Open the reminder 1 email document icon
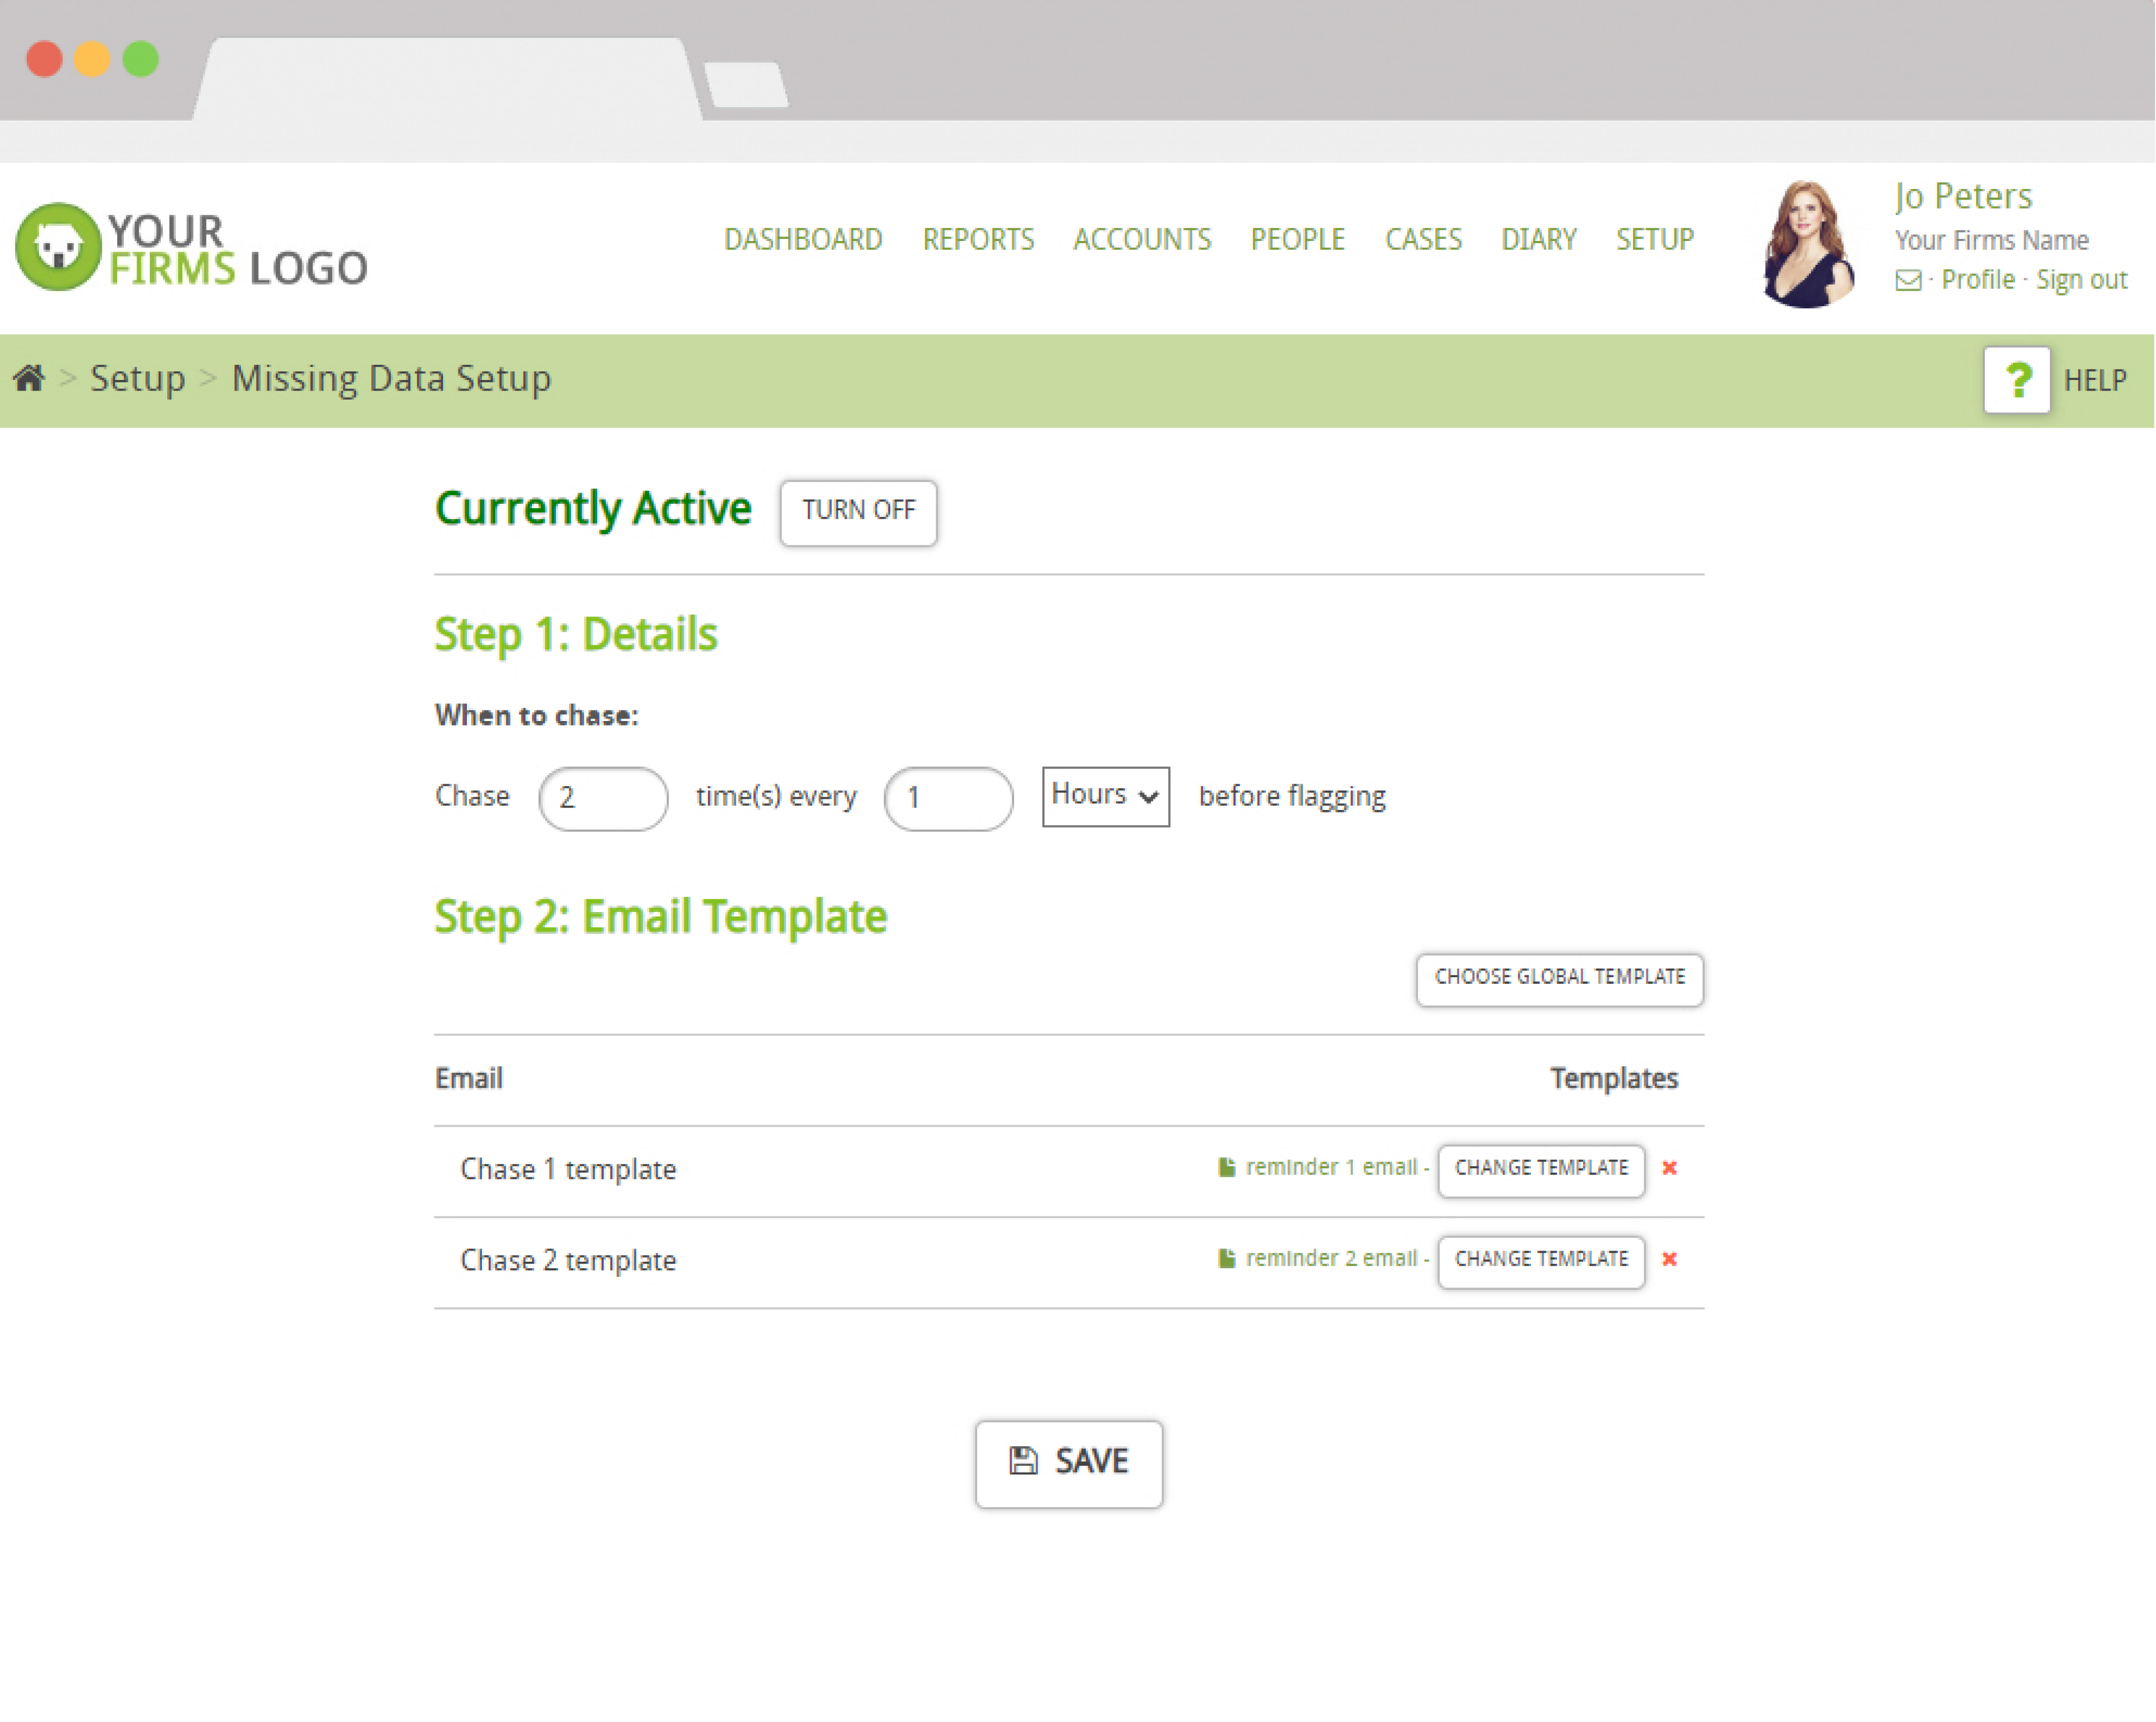The height and width of the screenshot is (1722, 2156). pyautogui.click(x=1226, y=1167)
